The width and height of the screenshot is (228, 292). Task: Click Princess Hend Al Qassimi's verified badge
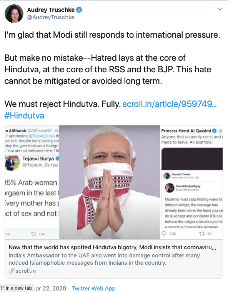(x=215, y=131)
